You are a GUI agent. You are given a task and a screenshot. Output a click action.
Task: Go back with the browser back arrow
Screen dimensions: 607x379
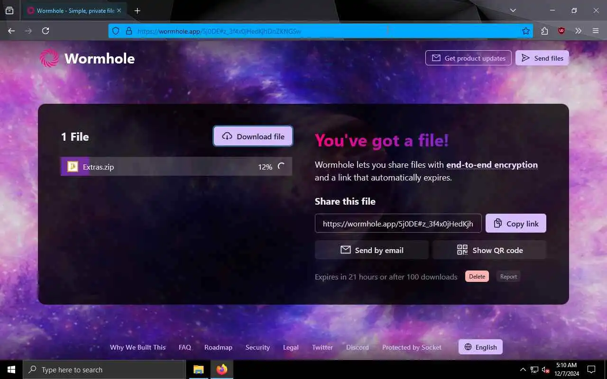[11, 31]
